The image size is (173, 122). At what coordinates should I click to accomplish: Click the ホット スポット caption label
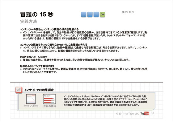31,106
